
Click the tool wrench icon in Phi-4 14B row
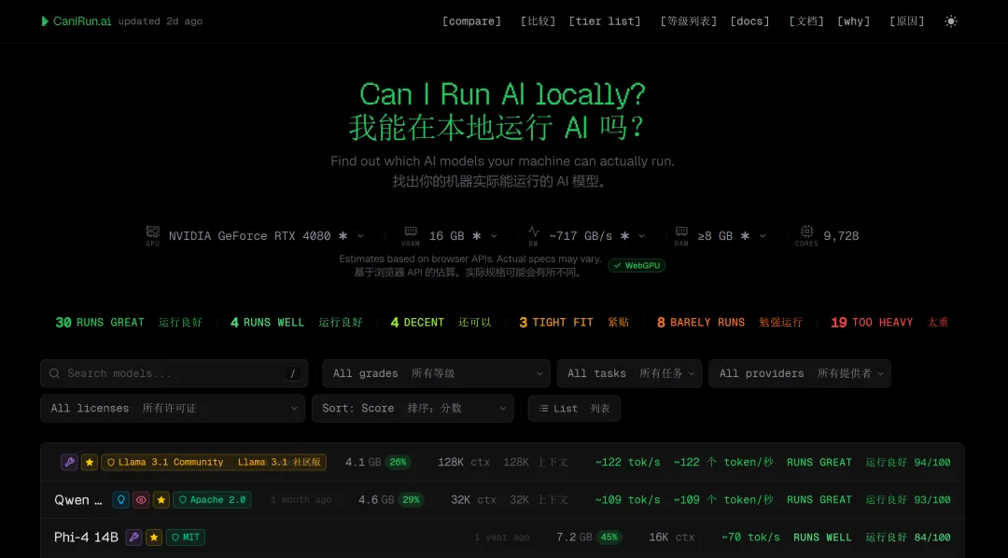click(133, 537)
